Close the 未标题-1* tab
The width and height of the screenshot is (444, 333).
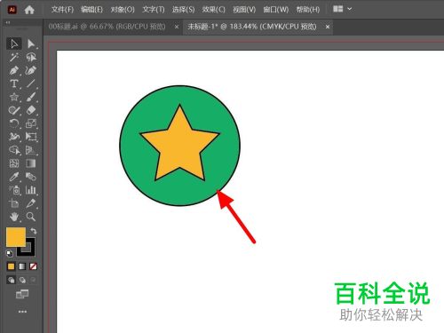coord(328,27)
